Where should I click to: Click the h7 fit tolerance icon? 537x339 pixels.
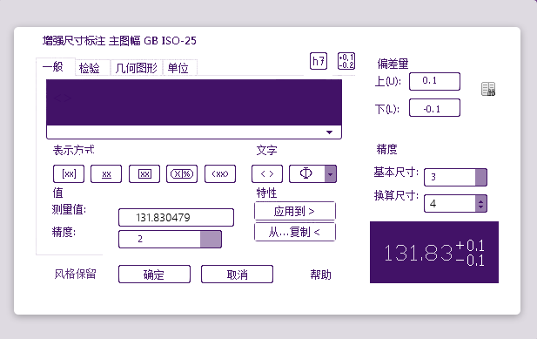pos(319,61)
